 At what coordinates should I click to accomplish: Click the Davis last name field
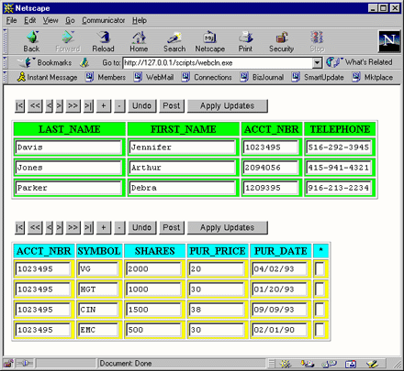point(68,147)
